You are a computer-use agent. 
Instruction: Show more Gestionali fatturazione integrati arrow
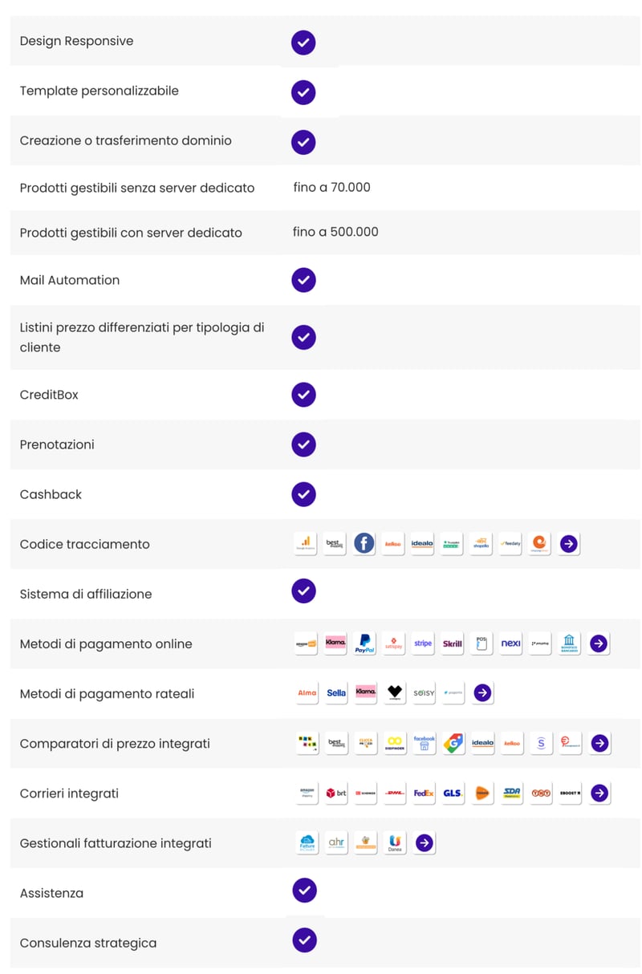[x=425, y=842]
